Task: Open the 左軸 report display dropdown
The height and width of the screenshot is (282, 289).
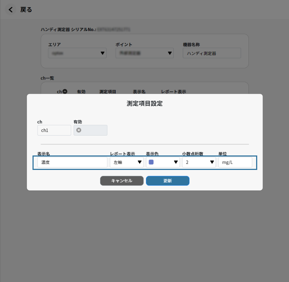Action: (x=127, y=162)
